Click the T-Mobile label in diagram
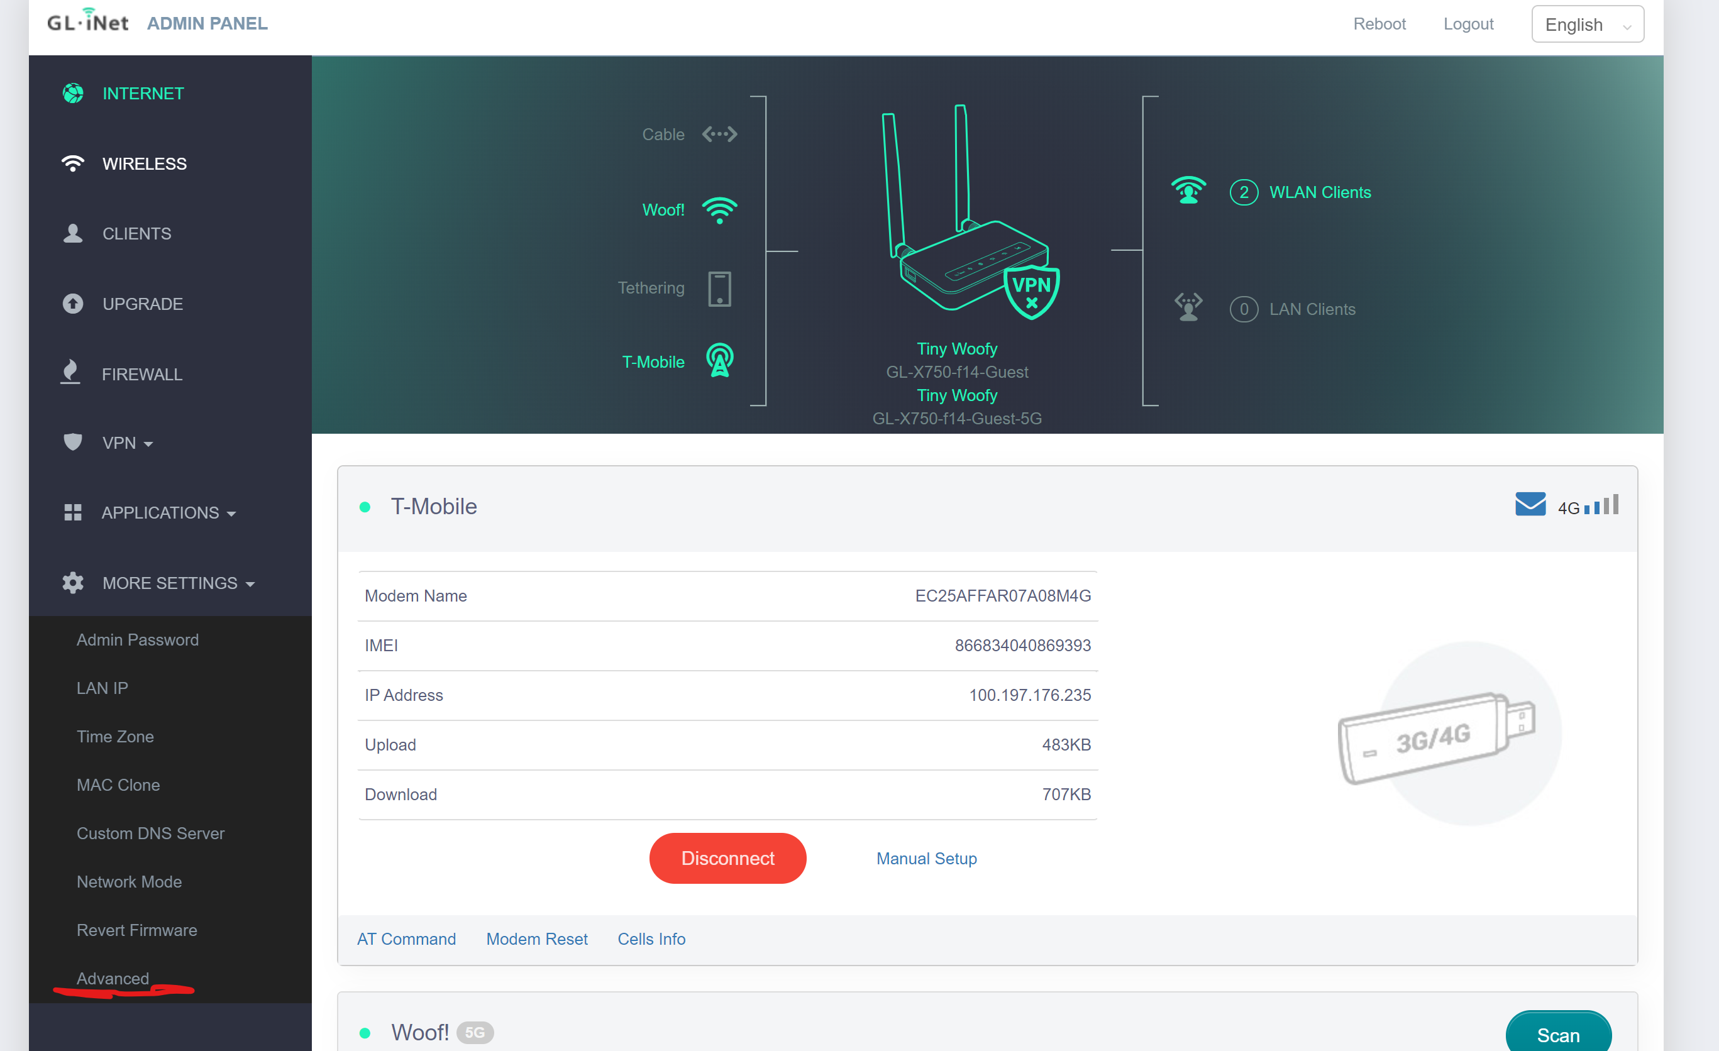The height and width of the screenshot is (1051, 1719). click(x=653, y=362)
